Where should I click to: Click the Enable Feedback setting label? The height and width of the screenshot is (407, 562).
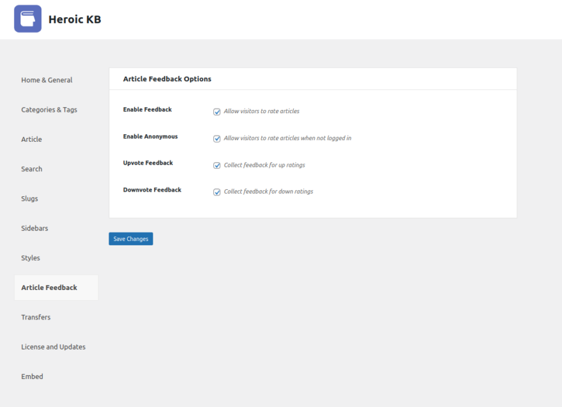coord(147,109)
